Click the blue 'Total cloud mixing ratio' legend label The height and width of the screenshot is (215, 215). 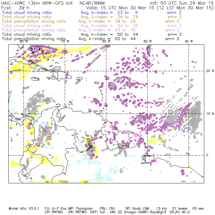click(x=27, y=12)
